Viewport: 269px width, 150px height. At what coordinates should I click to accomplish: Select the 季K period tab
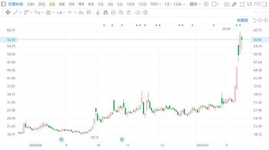click(81, 4)
